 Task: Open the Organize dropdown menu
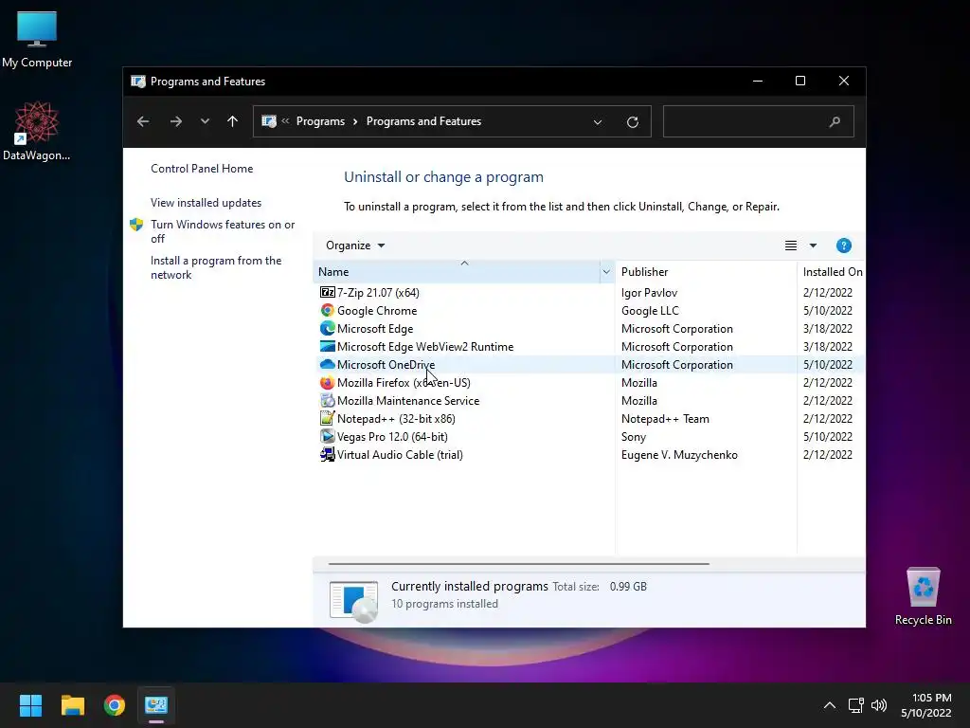(x=355, y=246)
